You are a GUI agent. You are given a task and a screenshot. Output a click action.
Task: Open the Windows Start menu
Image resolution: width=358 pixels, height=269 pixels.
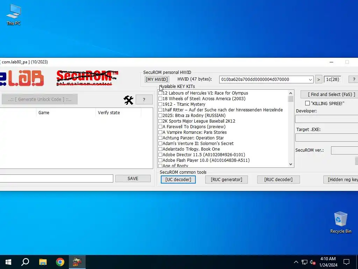[x=8, y=262]
